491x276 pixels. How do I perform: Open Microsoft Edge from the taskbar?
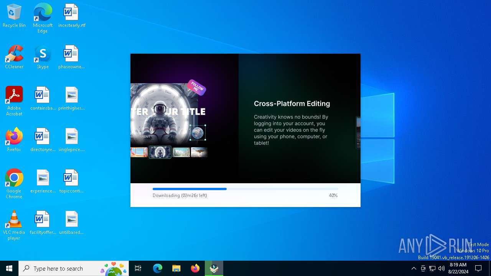158,268
